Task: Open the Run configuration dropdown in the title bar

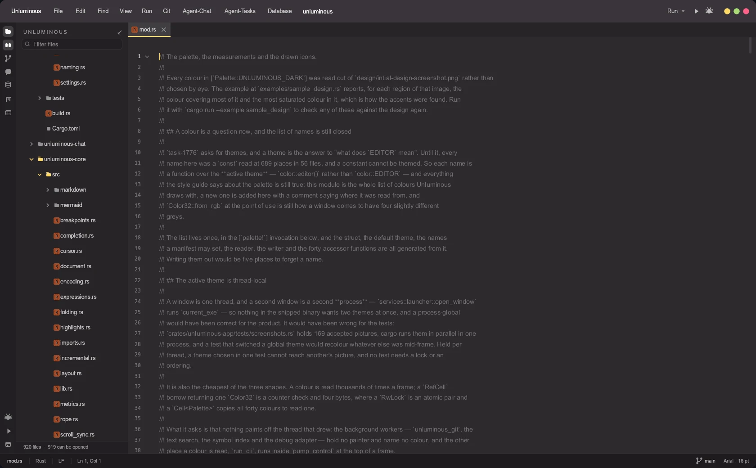Action: point(676,11)
